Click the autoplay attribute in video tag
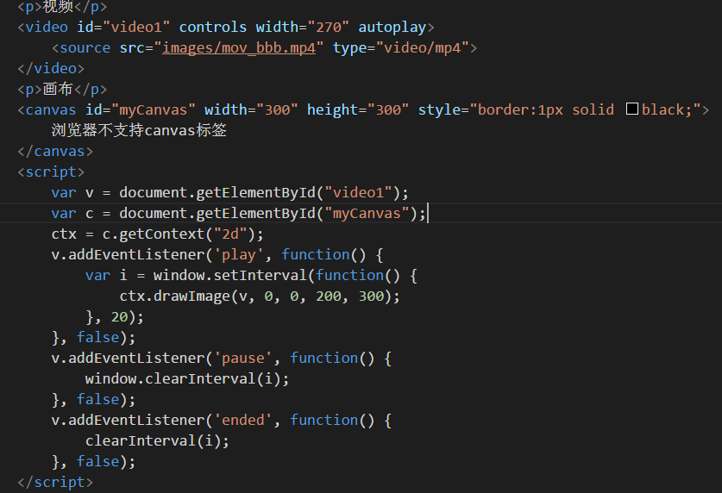Screen dimensions: 722x493 [392, 27]
